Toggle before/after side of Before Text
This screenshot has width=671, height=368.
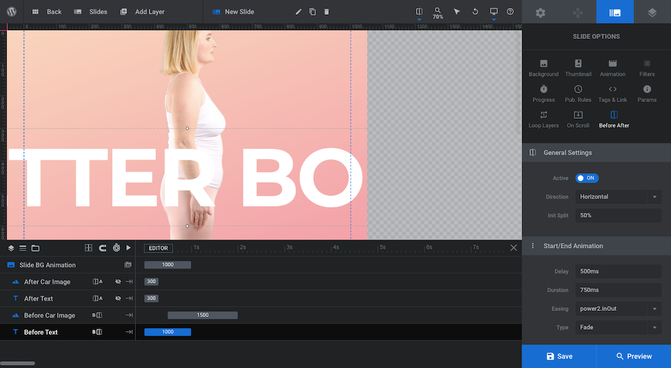click(97, 332)
